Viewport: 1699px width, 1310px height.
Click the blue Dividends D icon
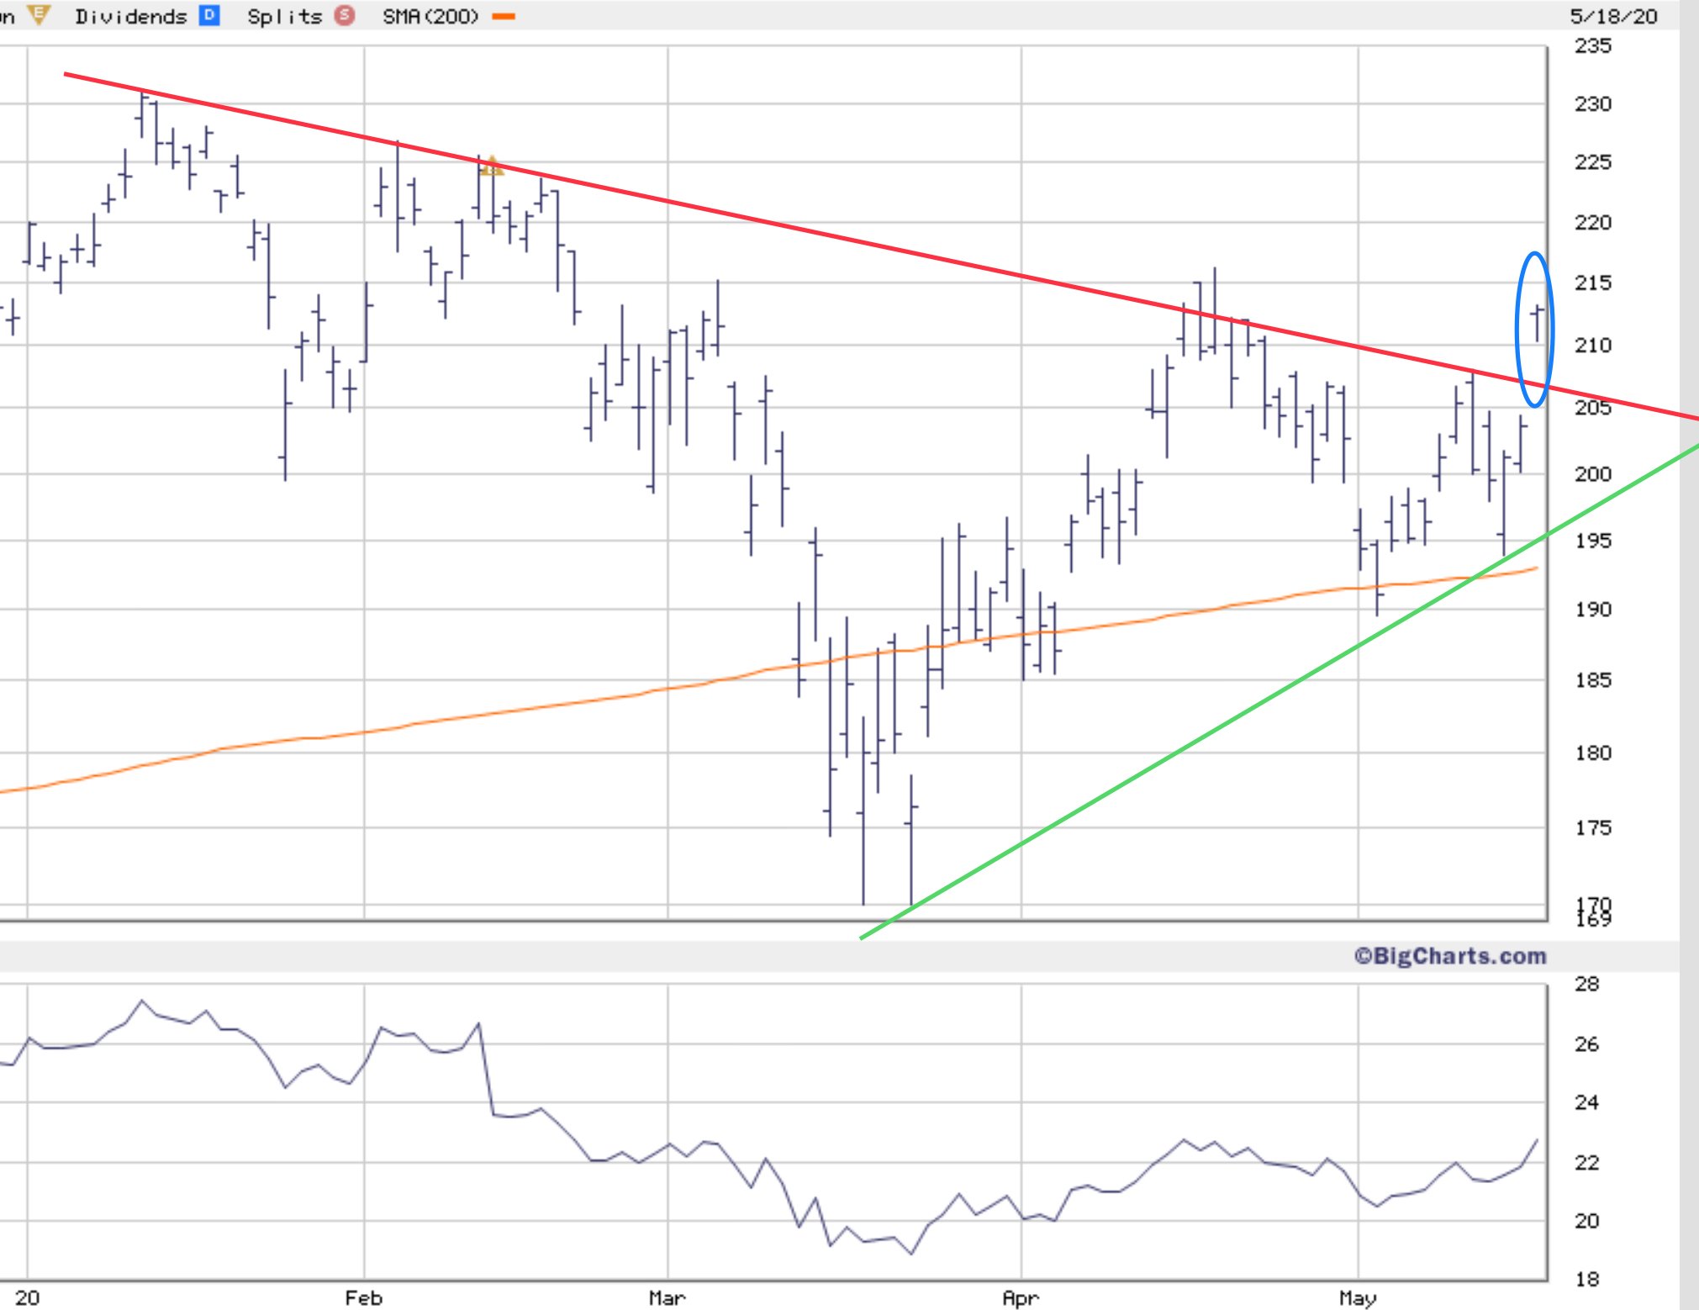[209, 15]
